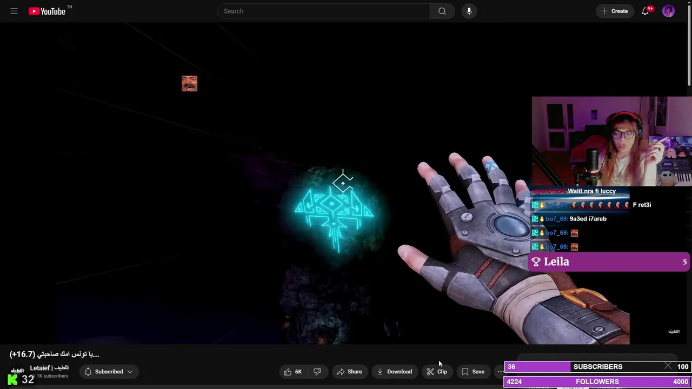Expand the Subscribed notification dropdown
Screen dimensions: 692x389
[x=109, y=372]
